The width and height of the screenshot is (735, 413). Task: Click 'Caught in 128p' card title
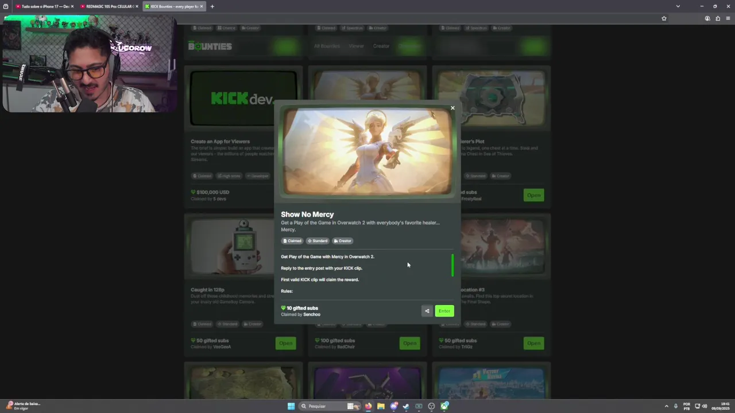coord(207,290)
